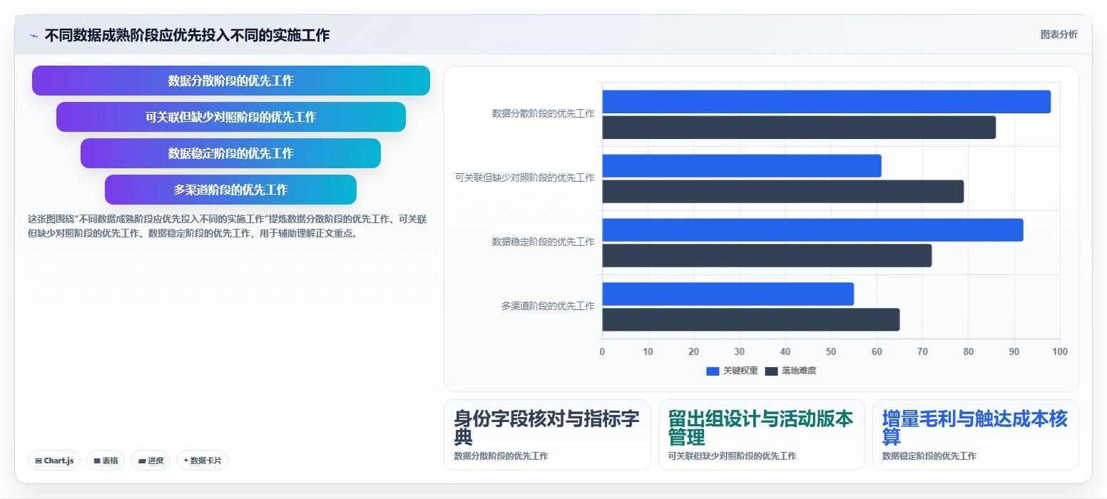The height and width of the screenshot is (499, 1107).
Task: Click the x-axis tick value 0
Action: (x=602, y=351)
